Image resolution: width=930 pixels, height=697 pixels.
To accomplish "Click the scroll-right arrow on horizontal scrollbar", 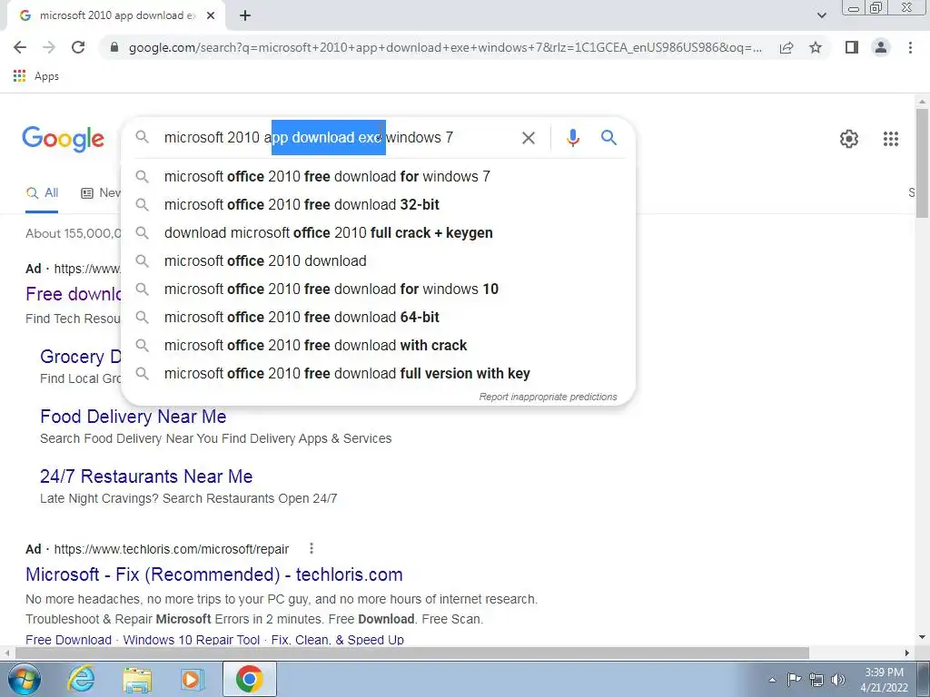I will click(907, 653).
